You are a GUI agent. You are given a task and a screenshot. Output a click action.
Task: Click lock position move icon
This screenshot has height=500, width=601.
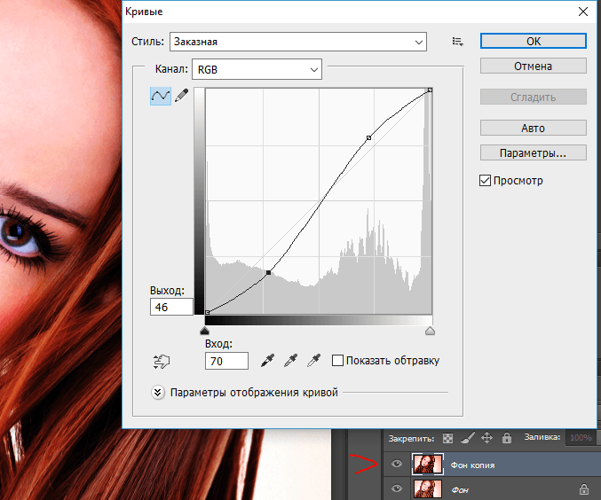486,438
